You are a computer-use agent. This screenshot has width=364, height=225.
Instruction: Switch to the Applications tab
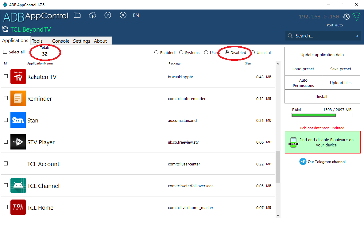pos(15,41)
